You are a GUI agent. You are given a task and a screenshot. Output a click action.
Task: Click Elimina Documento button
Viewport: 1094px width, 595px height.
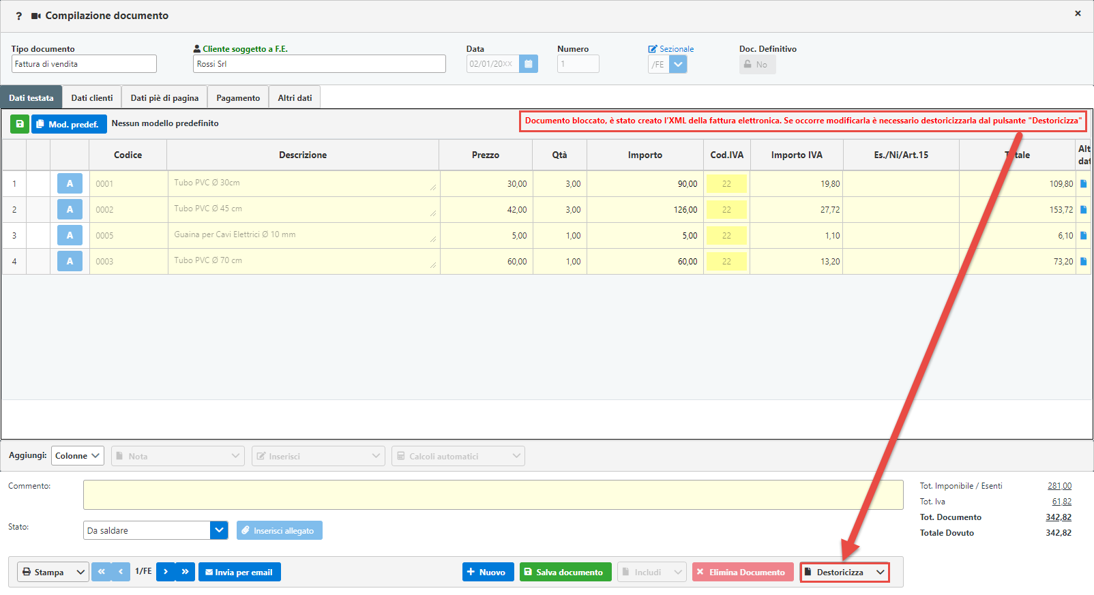click(743, 572)
